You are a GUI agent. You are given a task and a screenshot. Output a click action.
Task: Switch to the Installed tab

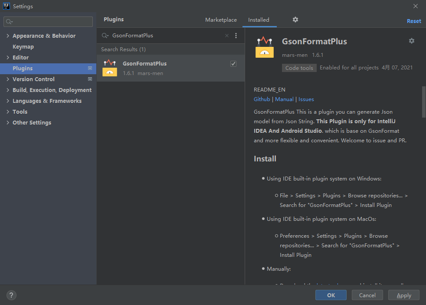pos(259,20)
